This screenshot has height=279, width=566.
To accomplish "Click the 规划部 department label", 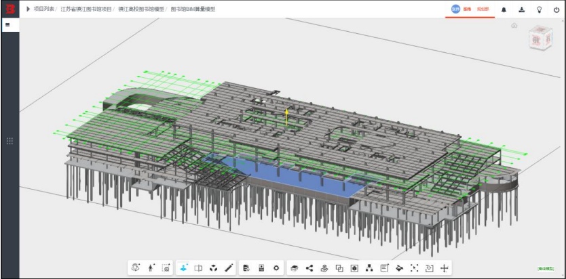I will point(483,9).
